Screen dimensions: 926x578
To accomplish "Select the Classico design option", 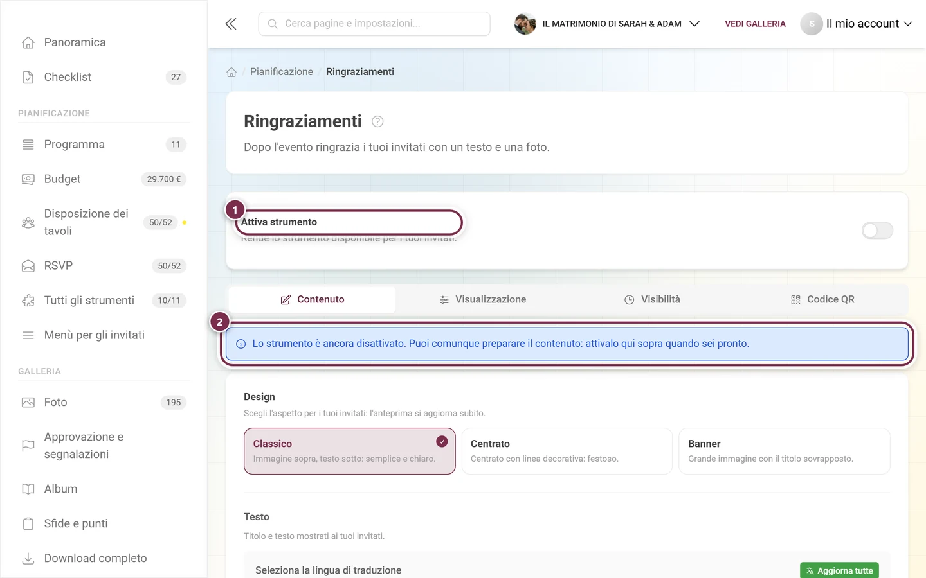I will pos(350,451).
